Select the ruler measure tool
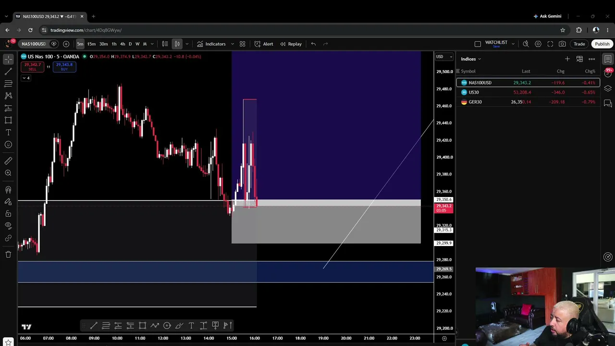This screenshot has height=346, width=615. (x=8, y=161)
